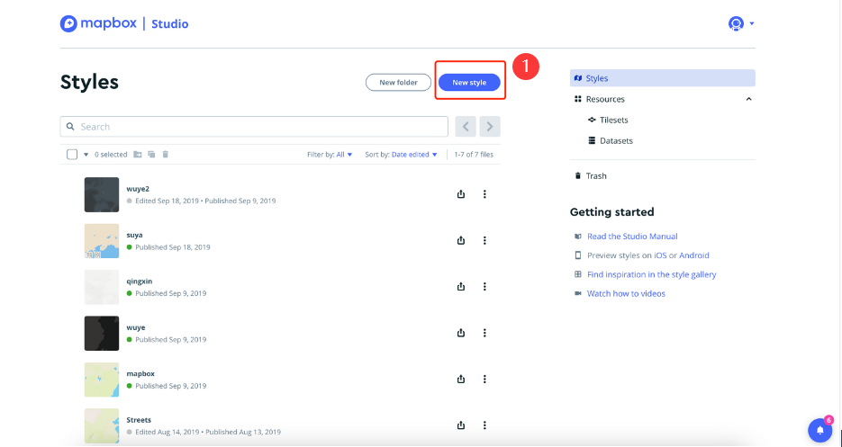842x447 pixels.
Task: Click the Mapbox Studio logo
Action: [124, 23]
